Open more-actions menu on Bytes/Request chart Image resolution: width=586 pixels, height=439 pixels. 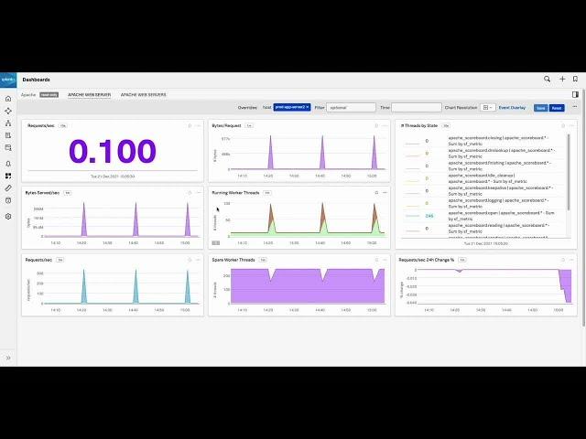point(385,126)
